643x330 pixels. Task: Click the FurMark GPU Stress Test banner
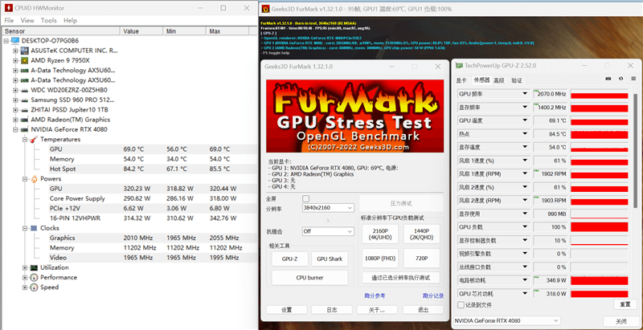click(354, 116)
